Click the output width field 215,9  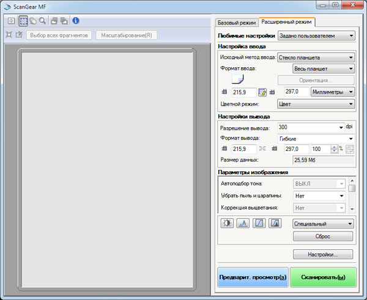click(244, 149)
